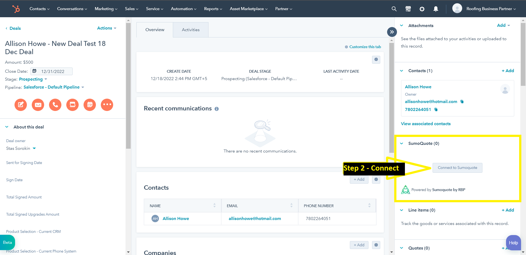
Task: Open Roofing Business Partner account menu
Action: (x=491, y=9)
